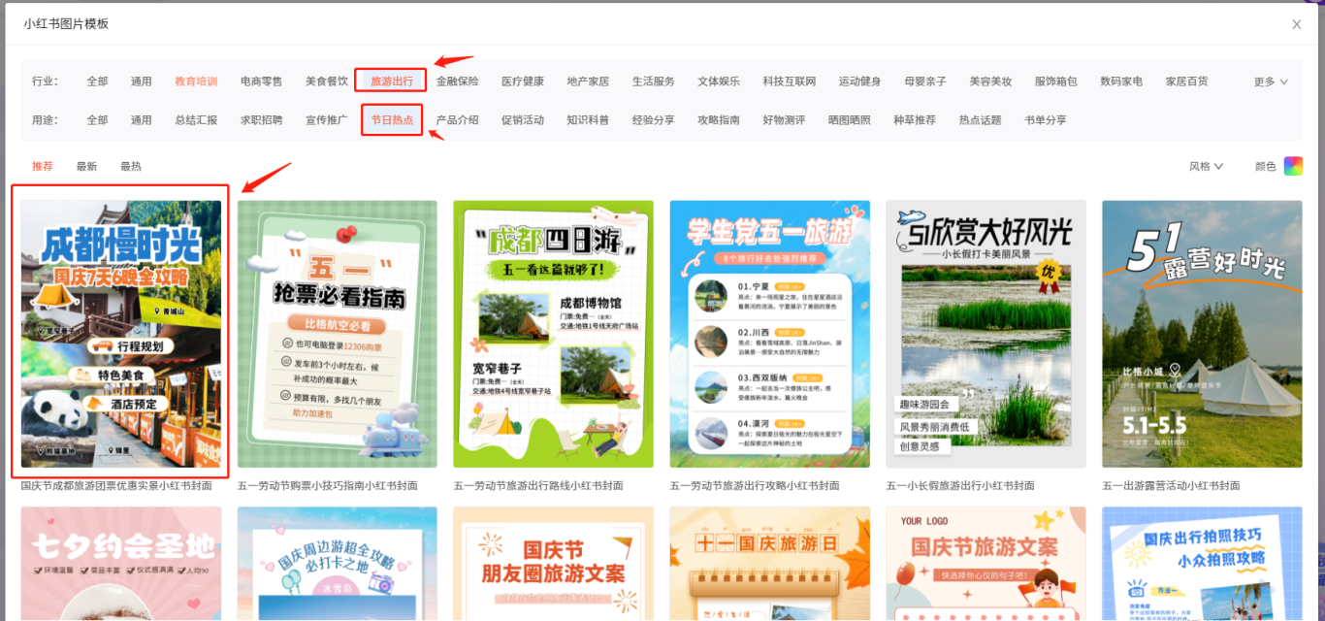The image size is (1325, 621).
Task: Expand the 风格 style dropdown
Action: [x=1206, y=166]
